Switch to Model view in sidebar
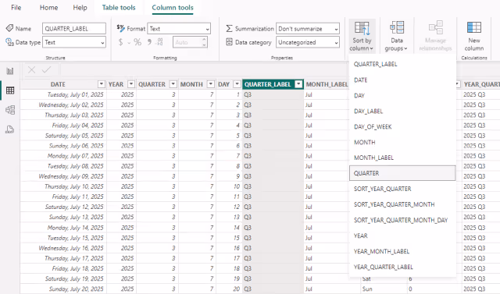The height and width of the screenshot is (294, 500). point(10,110)
